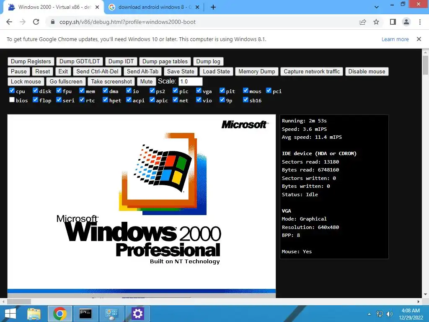429x322 pixels.
Task: Open the Chrome three-dot menu
Action: tap(420, 22)
